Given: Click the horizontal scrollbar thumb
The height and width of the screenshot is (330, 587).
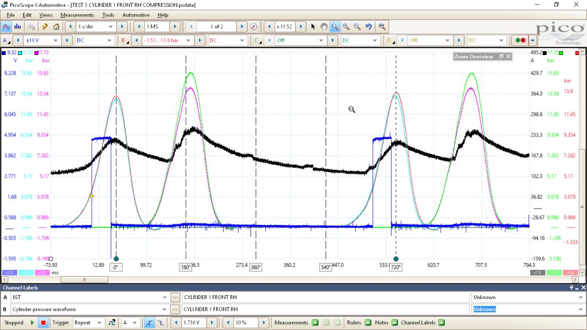Looking at the screenshot, I should click(84, 280).
